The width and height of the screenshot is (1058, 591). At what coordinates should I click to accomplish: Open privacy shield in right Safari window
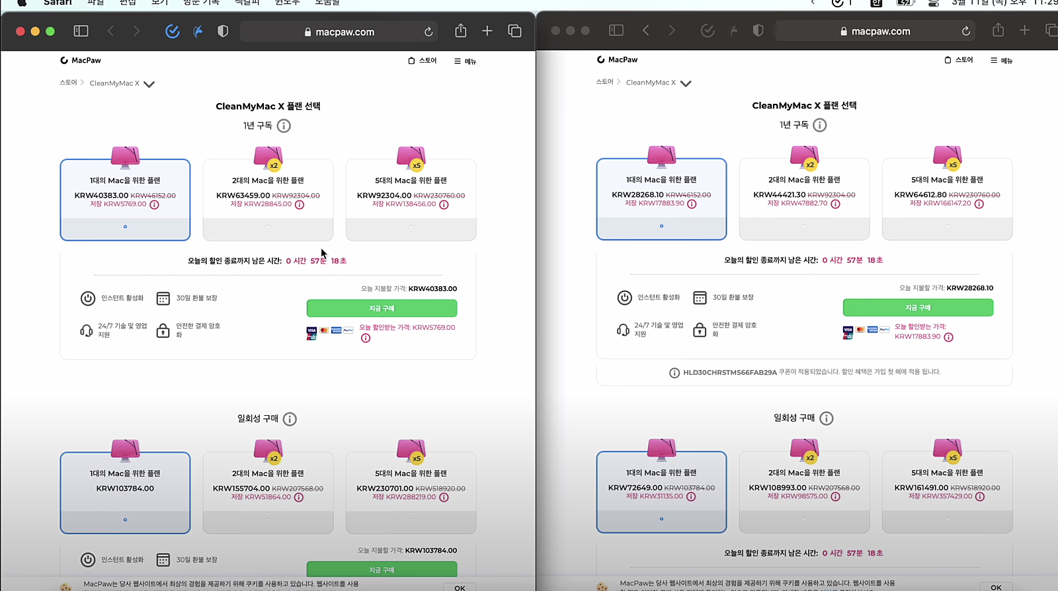pos(758,30)
